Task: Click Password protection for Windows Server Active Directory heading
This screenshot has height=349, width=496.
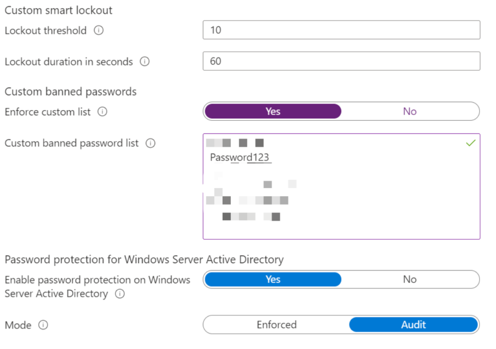Action: pos(144,259)
